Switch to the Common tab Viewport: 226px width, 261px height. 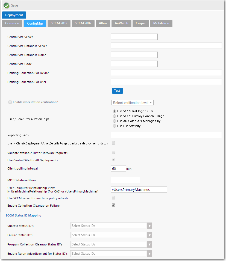coord(12,23)
